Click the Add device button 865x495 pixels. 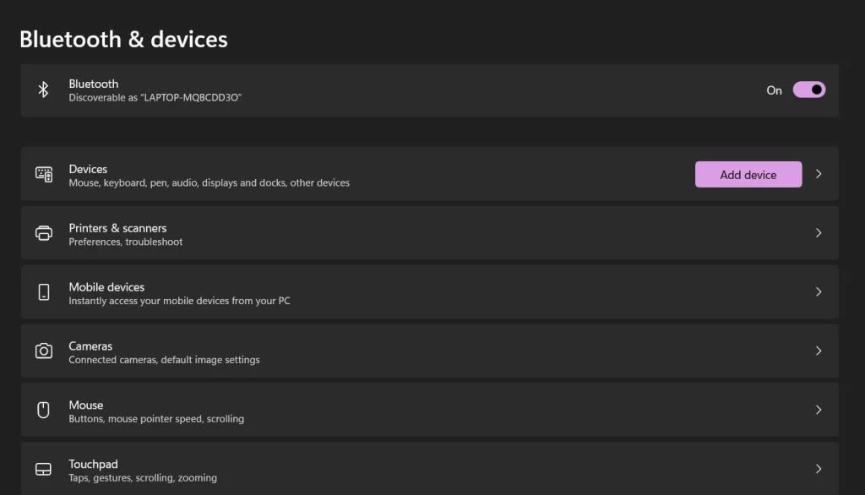point(748,174)
